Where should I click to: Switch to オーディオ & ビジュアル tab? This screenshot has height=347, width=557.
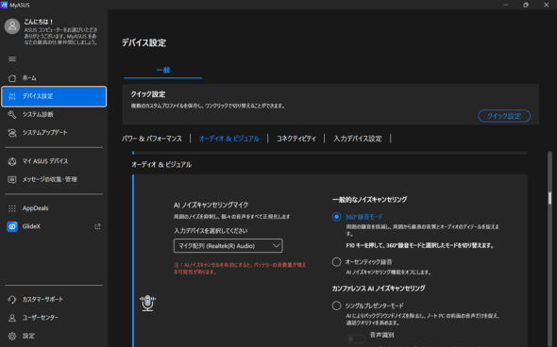point(229,139)
